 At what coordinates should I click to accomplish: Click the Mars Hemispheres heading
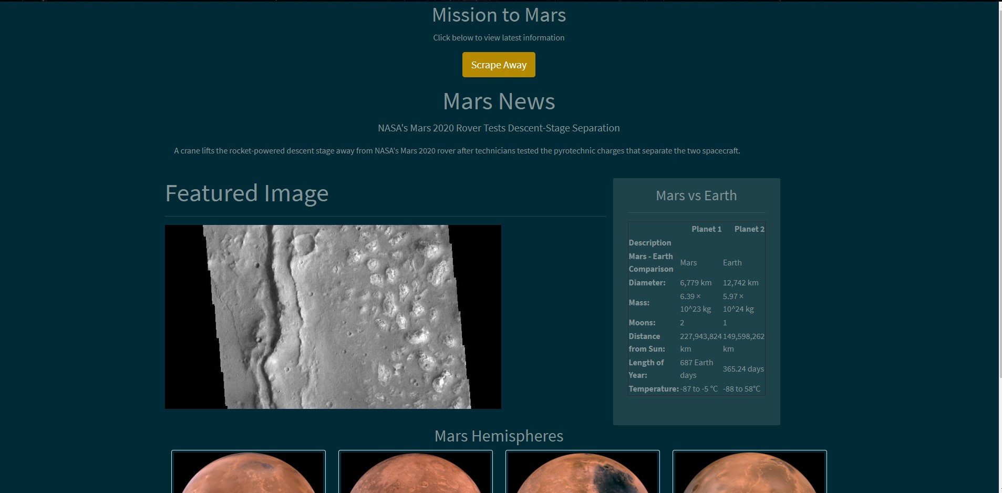click(x=499, y=436)
